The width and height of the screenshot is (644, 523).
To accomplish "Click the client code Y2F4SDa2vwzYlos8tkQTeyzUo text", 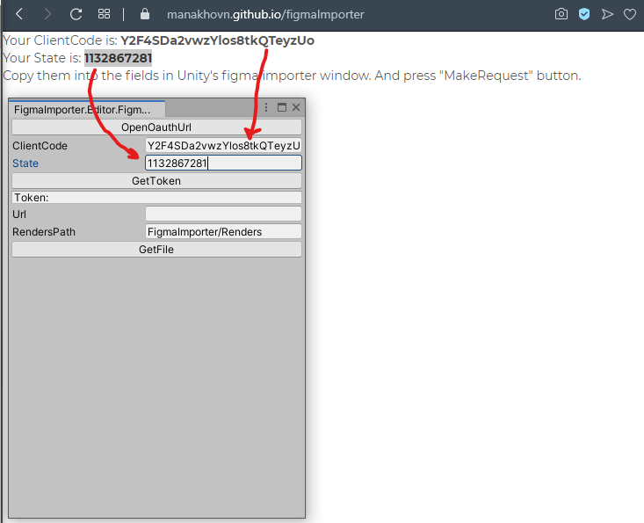I will pyautogui.click(x=217, y=40).
